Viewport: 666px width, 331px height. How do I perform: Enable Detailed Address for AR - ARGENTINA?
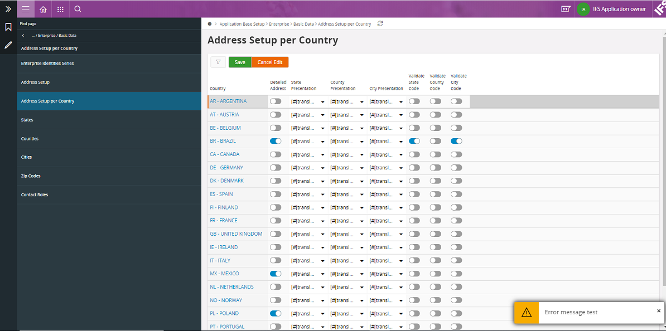click(276, 101)
